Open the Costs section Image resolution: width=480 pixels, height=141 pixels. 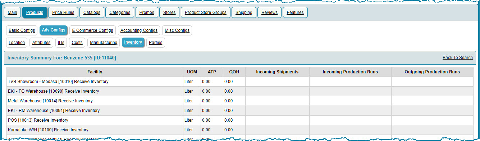coord(77,43)
